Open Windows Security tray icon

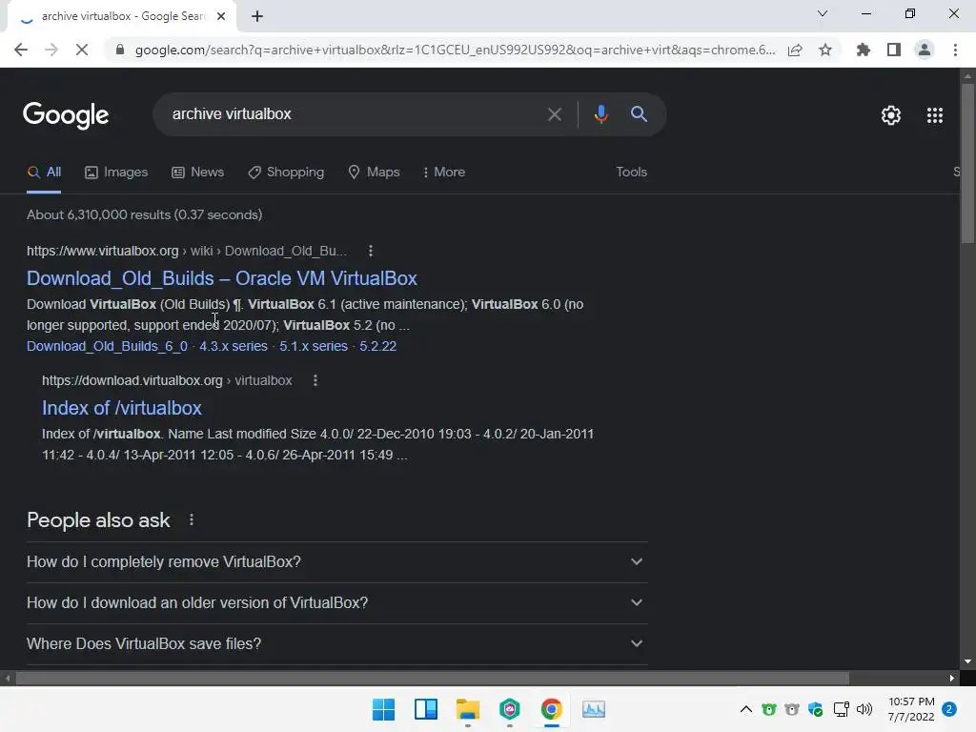[x=816, y=709]
